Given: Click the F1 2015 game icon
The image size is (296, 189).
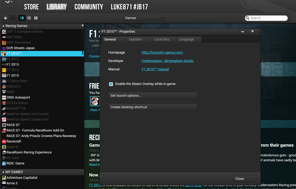Looking at the screenshot, I should point(4,75).
